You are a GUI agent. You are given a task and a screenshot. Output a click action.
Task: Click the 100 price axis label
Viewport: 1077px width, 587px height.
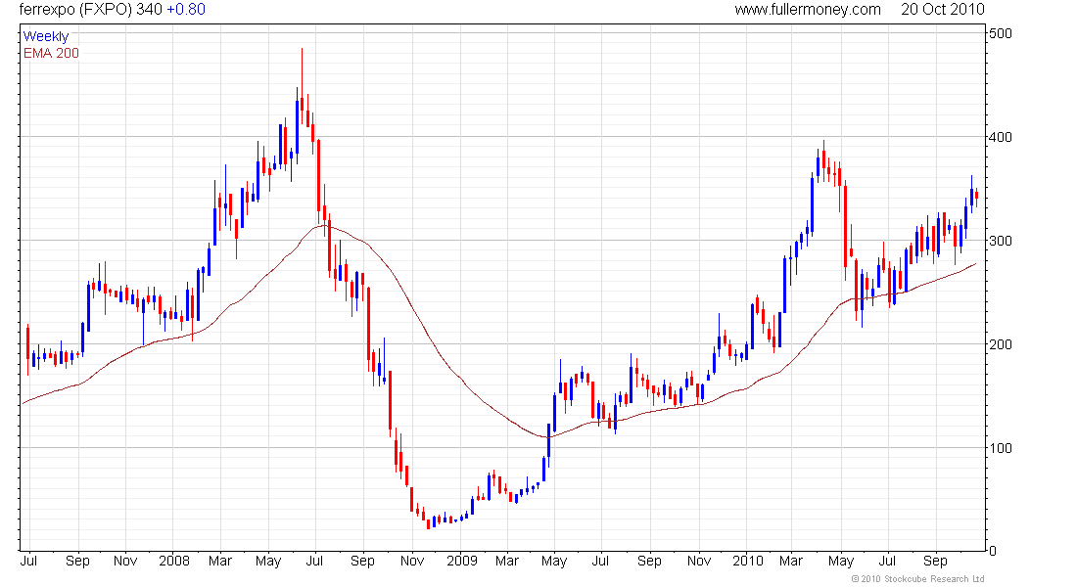pyautogui.click(x=1000, y=448)
